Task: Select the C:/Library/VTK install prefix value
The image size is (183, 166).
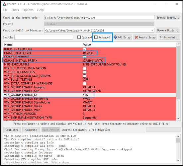Action: click(x=93, y=61)
